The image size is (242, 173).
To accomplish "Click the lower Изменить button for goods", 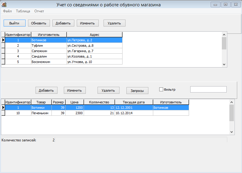I will point(75,90).
